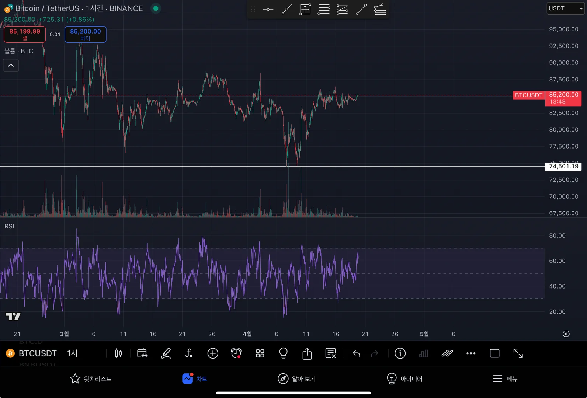Viewport: 587px width, 398px height.
Task: Undo the last chart action
Action: [x=356, y=354]
